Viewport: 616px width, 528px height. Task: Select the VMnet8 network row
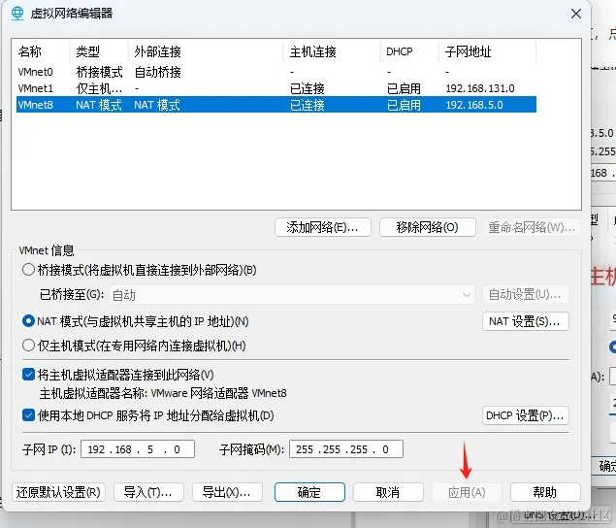(x=276, y=105)
